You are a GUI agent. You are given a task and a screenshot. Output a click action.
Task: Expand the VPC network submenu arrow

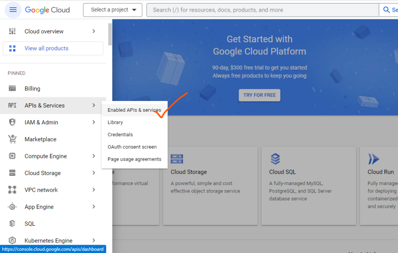[x=94, y=190]
